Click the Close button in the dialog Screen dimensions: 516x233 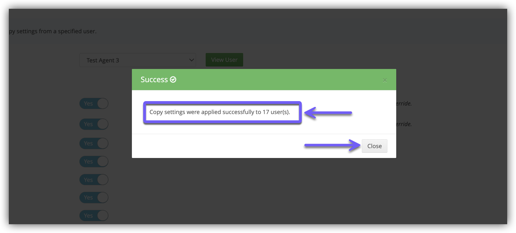click(x=374, y=146)
